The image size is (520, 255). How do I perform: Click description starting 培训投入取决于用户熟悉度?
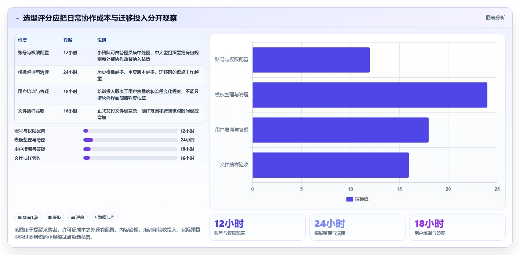(148, 95)
